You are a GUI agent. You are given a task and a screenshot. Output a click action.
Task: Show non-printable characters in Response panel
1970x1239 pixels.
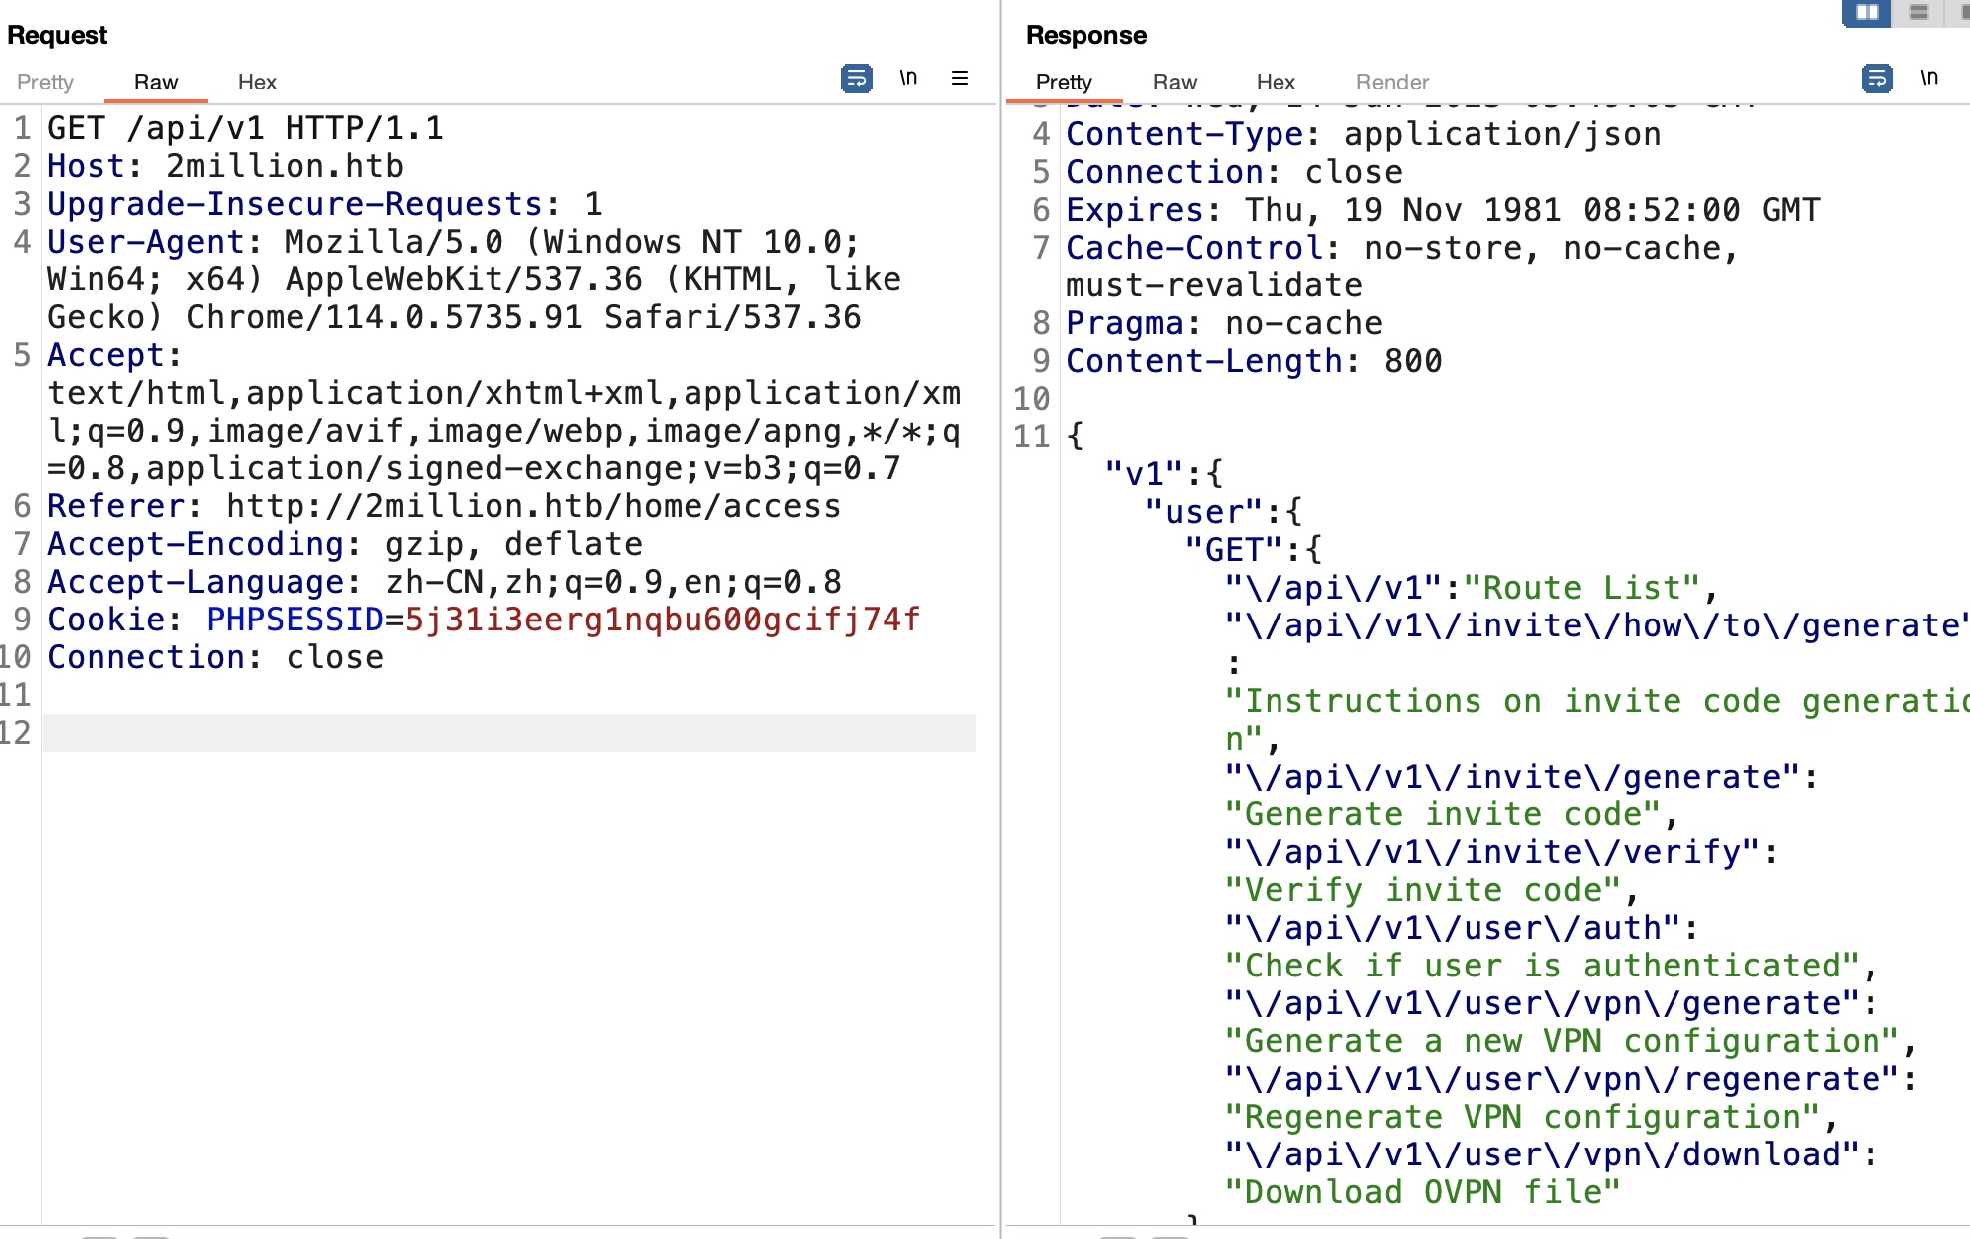[1929, 78]
